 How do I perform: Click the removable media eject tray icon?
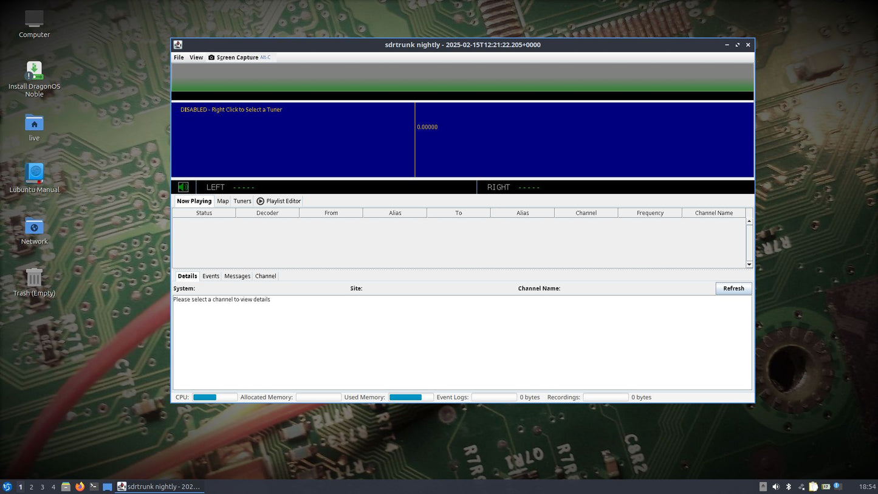pos(763,487)
